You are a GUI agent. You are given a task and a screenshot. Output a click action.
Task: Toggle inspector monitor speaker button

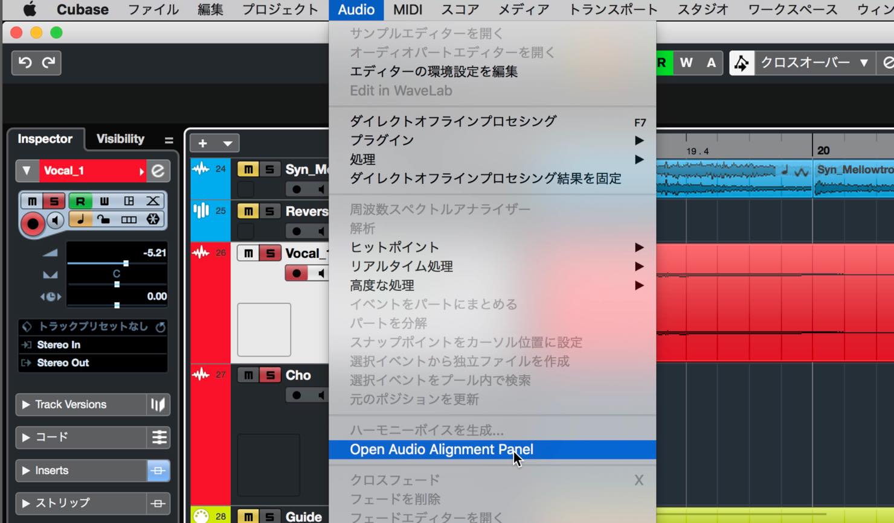pos(56,221)
